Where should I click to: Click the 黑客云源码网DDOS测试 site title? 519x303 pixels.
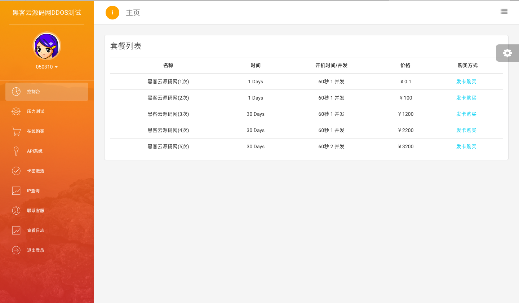point(47,13)
